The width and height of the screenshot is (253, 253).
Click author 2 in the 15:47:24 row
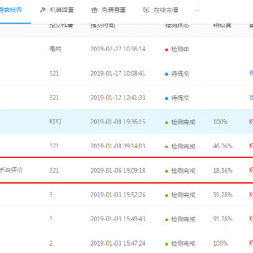(x=51, y=243)
